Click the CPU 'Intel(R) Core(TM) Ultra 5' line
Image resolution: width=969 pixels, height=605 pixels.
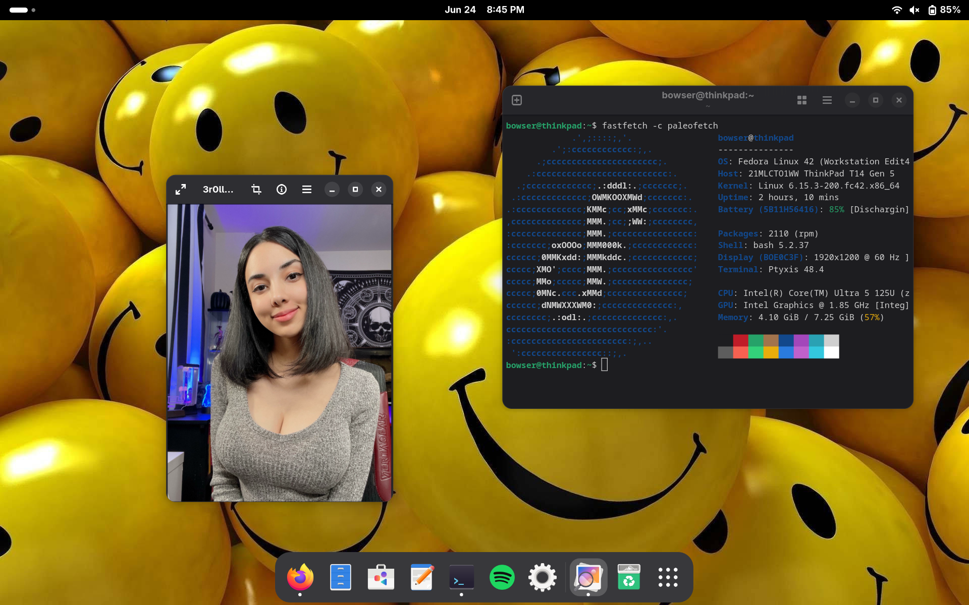[814, 293]
